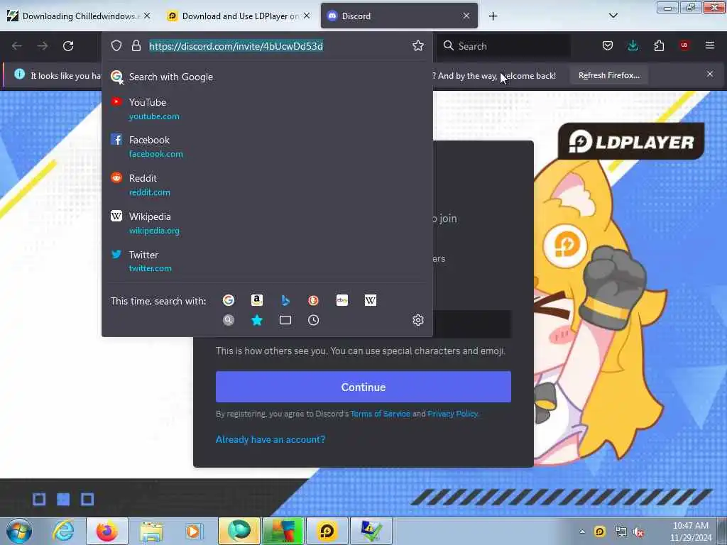The image size is (727, 545).
Task: Click the uBlock Origin toolbar icon
Action: (684, 45)
